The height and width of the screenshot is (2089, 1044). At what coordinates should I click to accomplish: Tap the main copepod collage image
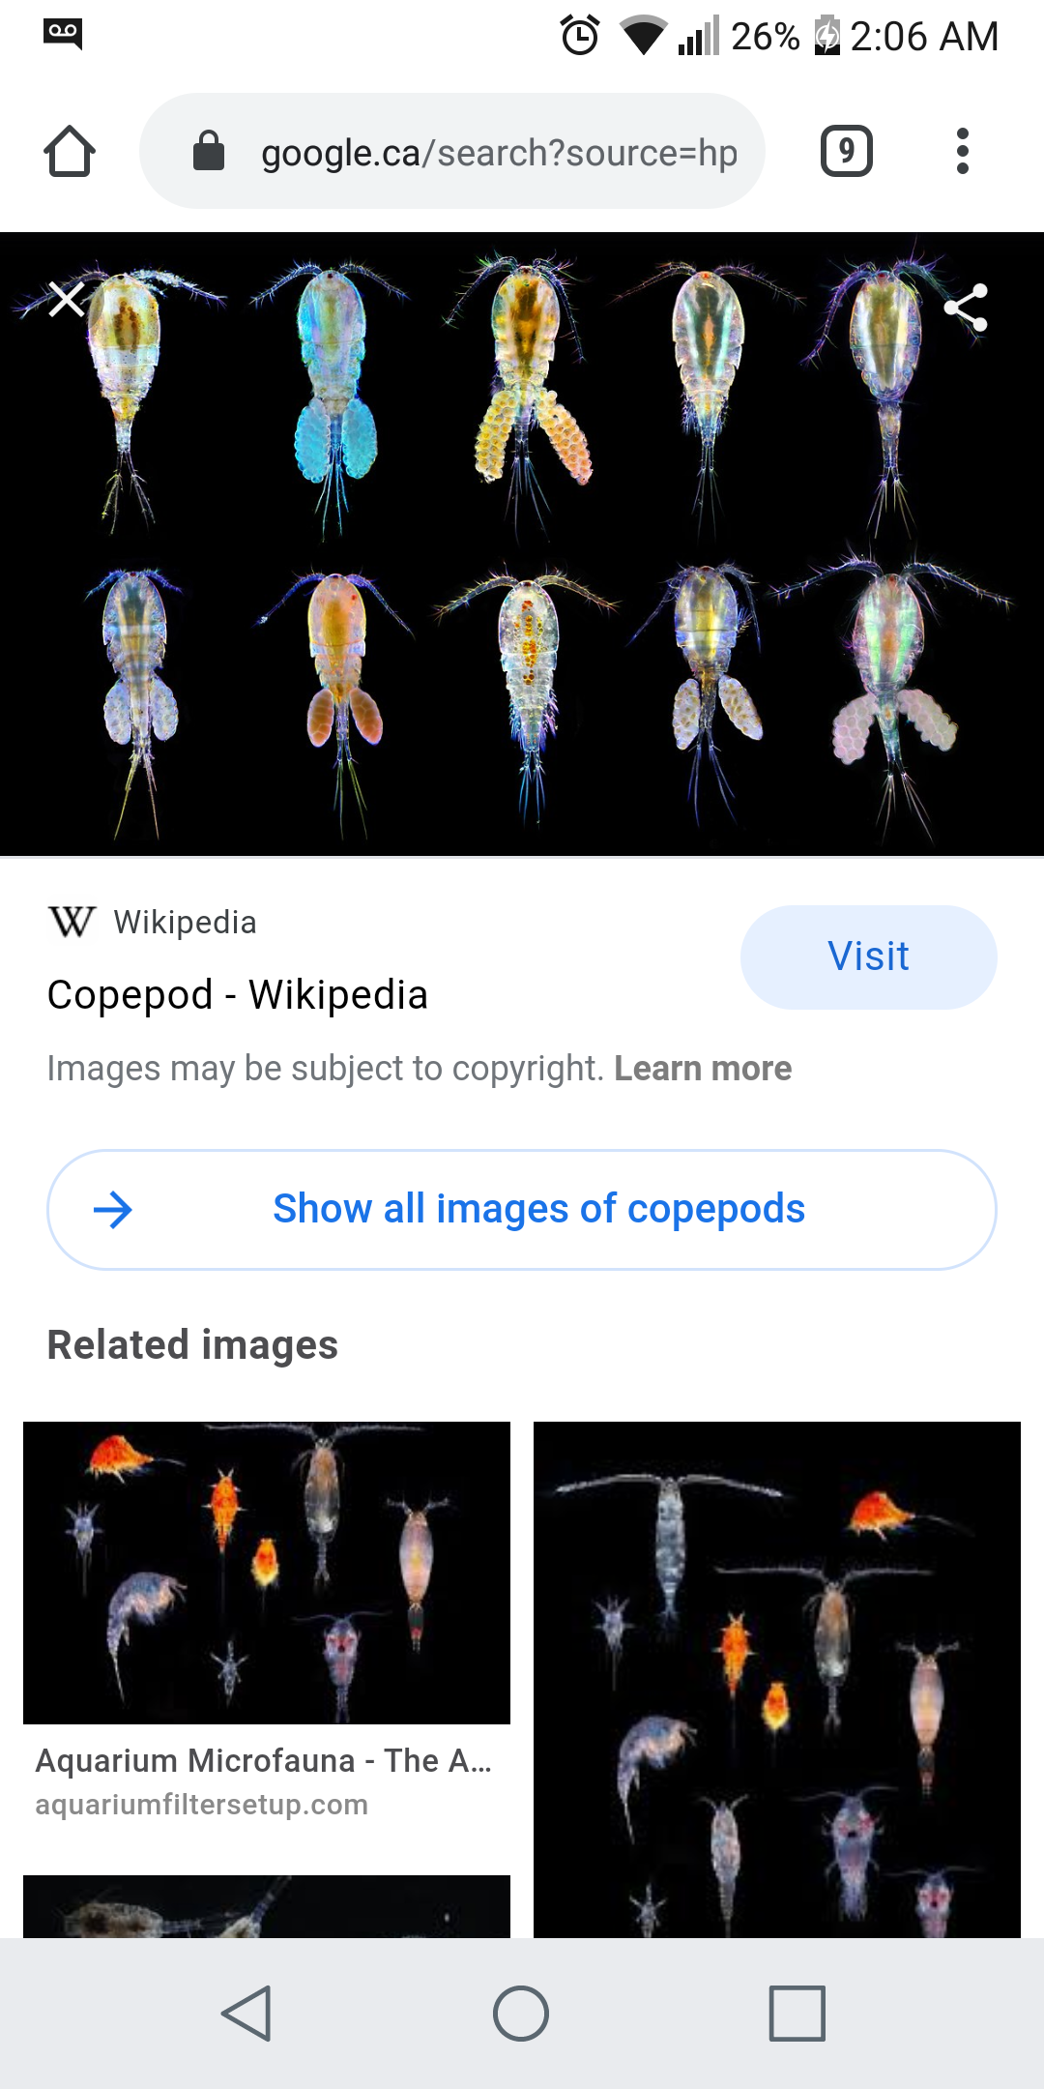[522, 544]
